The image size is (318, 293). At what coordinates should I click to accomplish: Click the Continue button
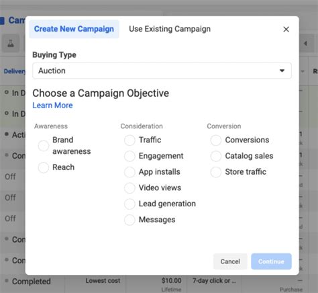click(271, 261)
